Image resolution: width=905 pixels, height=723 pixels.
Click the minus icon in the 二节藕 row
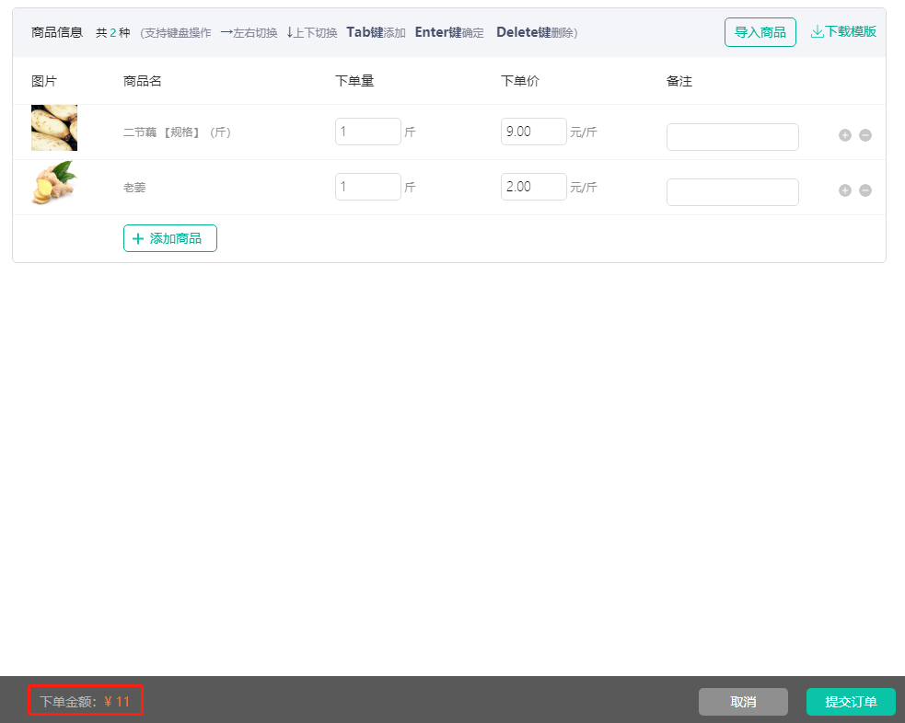point(865,135)
